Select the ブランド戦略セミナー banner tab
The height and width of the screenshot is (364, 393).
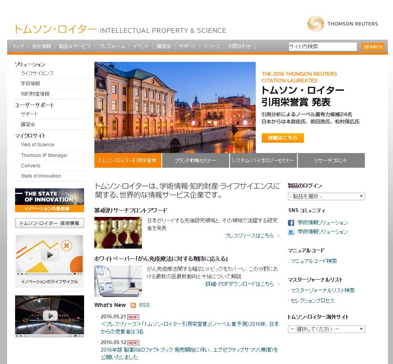pos(196,161)
